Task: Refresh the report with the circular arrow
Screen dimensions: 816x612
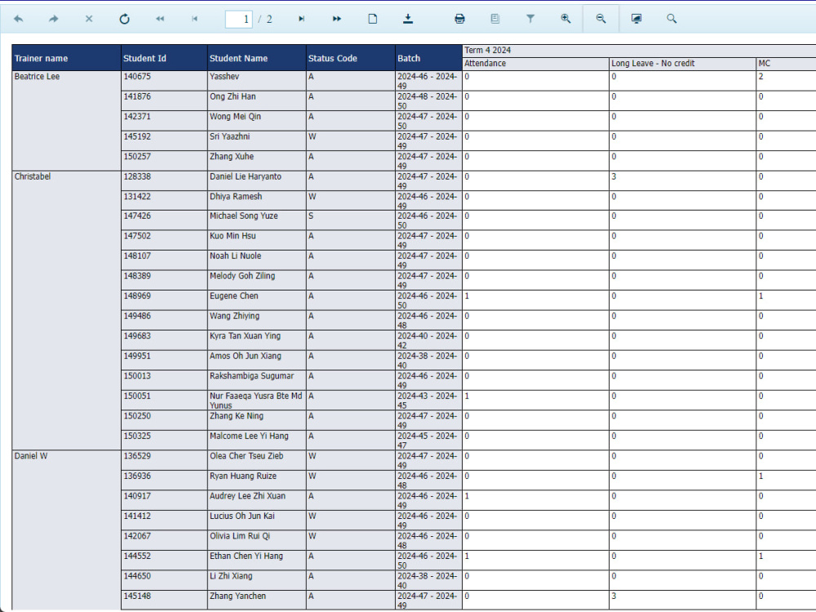Action: coord(124,19)
